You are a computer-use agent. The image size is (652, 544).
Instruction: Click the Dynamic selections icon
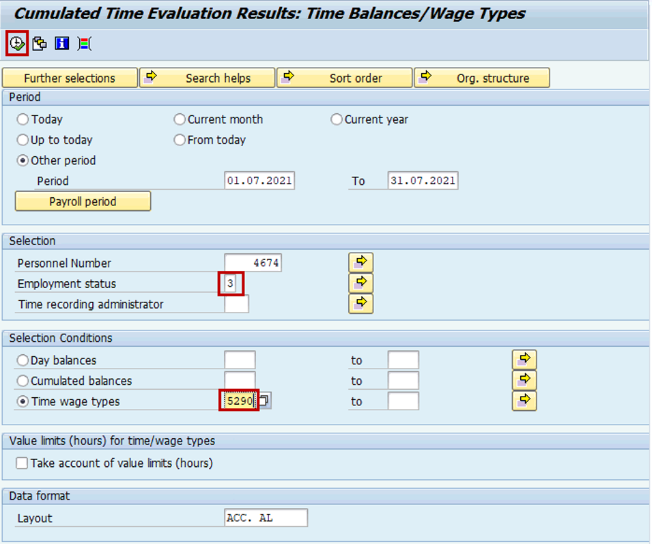[x=85, y=43]
